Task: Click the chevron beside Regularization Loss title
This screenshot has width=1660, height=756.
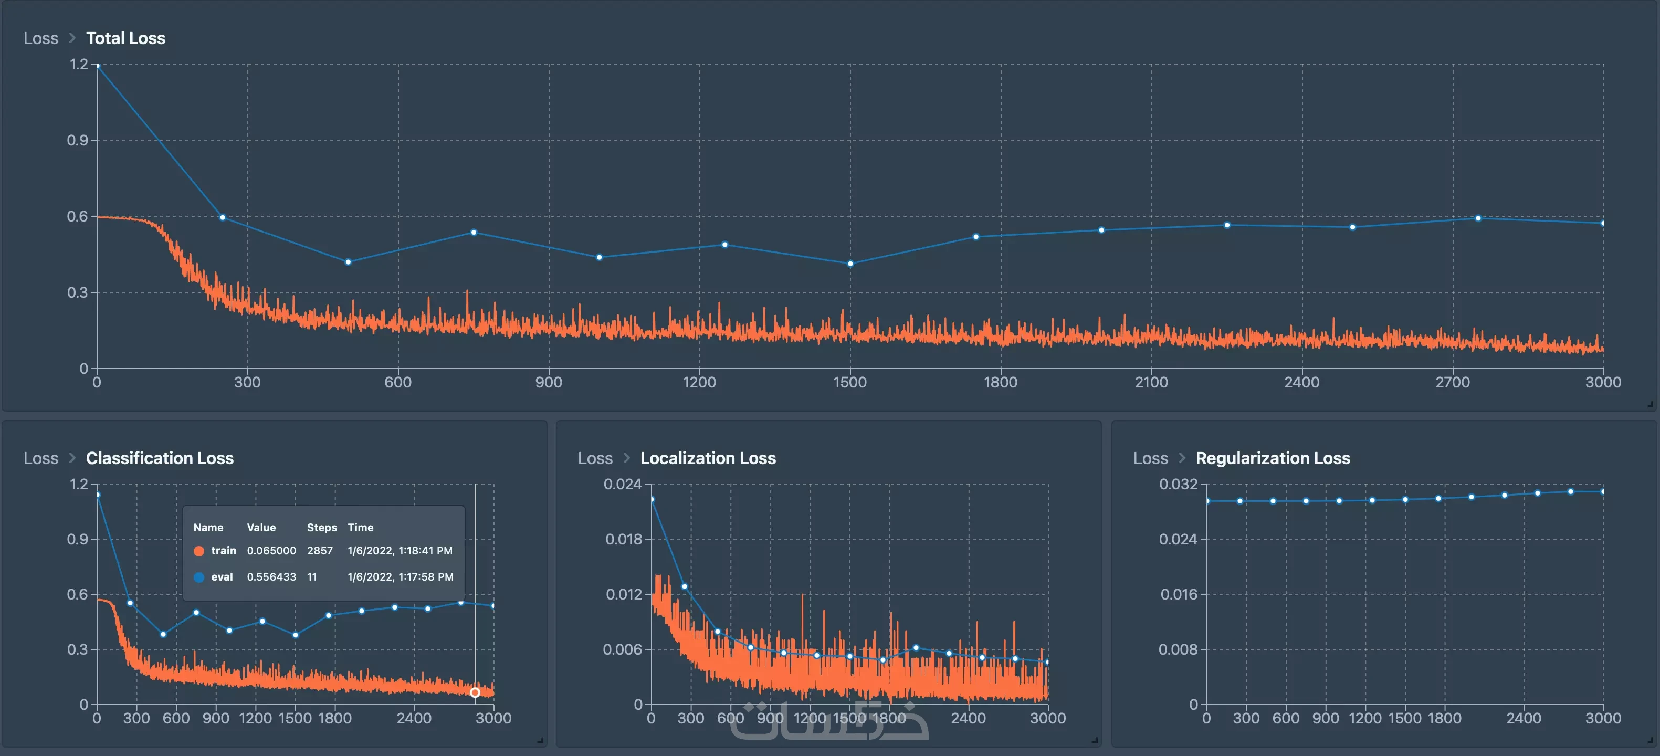Action: coord(1182,458)
